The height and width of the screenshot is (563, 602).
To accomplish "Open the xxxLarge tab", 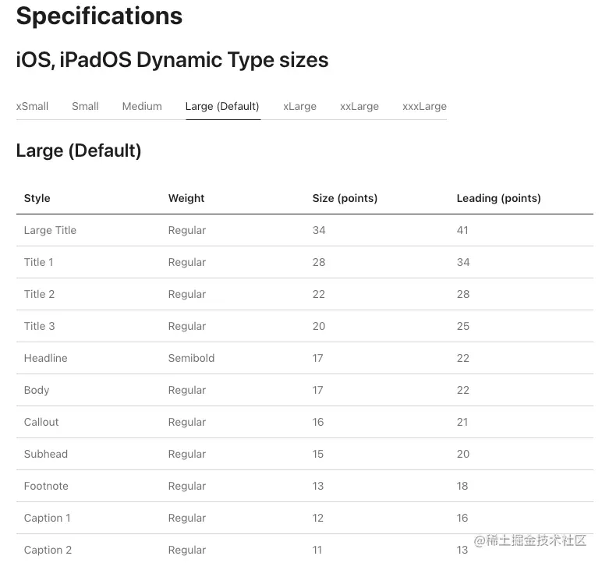I will coord(424,106).
